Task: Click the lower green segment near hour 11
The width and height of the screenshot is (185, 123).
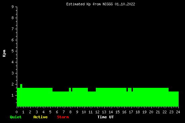Action: [92, 99]
